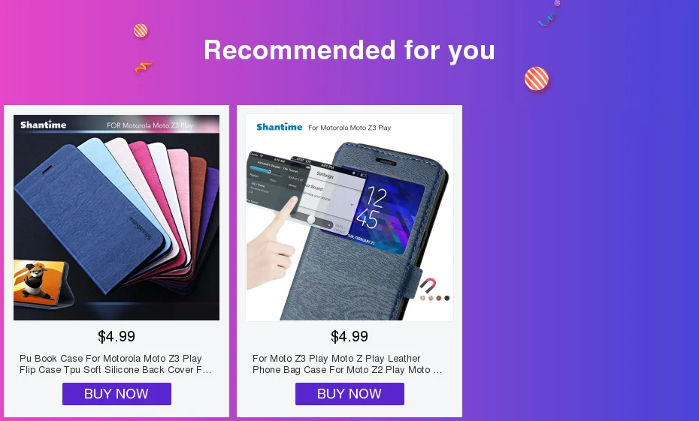The image size is (699, 421).
Task: Click the small striped ball left of the heading
Action: 141,31
